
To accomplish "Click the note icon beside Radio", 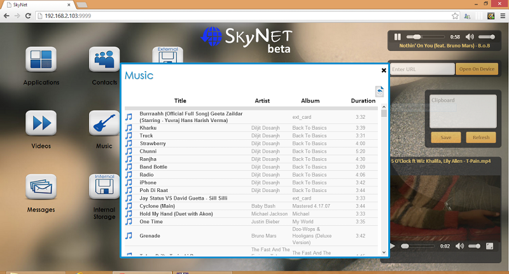I will click(129, 174).
